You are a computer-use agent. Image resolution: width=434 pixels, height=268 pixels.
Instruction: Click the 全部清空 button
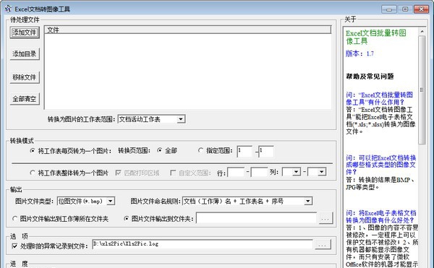point(25,99)
